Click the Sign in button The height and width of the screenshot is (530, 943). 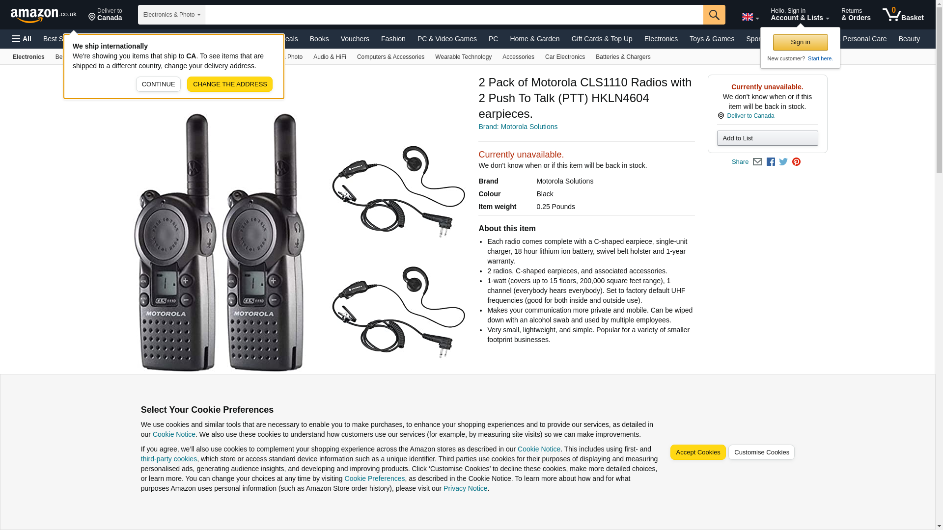tap(800, 42)
